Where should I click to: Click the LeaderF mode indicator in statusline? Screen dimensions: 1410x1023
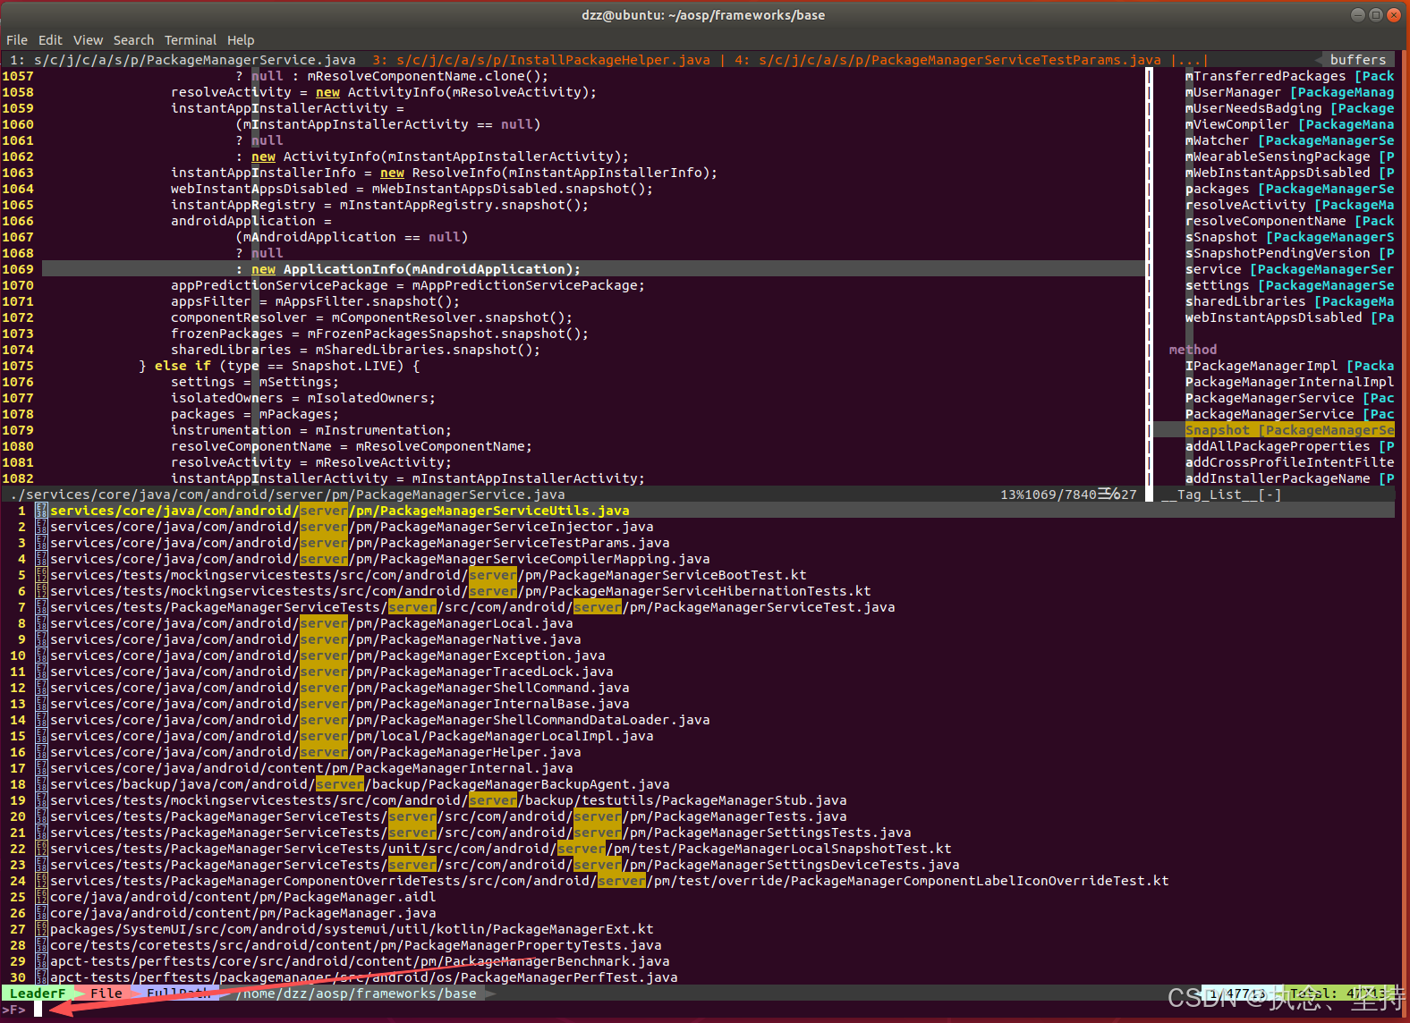coord(38,993)
